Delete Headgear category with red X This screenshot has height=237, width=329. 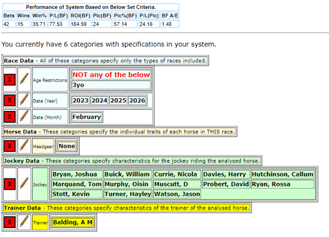pyautogui.click(x=10, y=146)
